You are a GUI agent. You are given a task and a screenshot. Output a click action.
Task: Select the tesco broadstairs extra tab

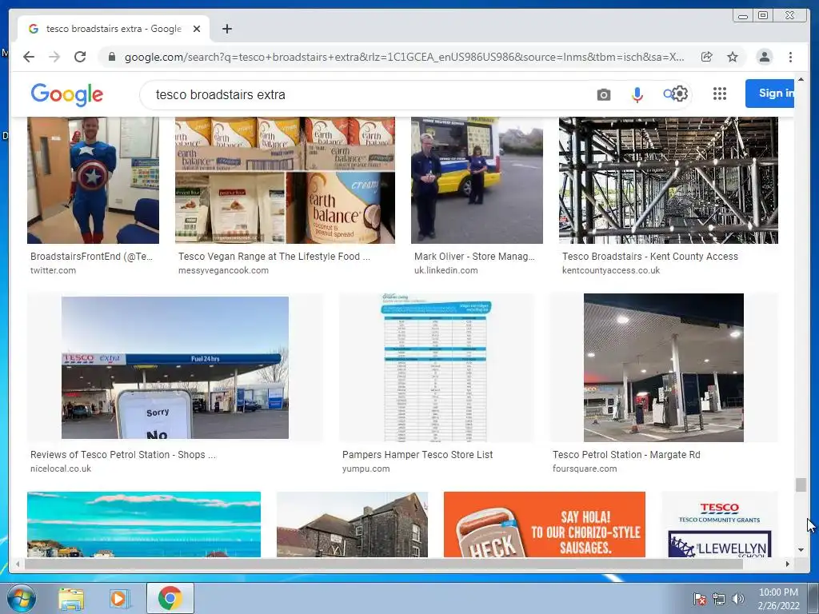pos(114,29)
